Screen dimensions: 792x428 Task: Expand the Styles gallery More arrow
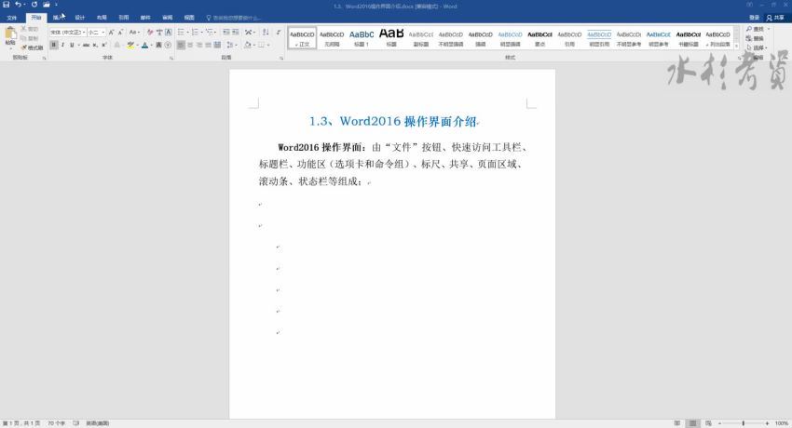pos(736,47)
